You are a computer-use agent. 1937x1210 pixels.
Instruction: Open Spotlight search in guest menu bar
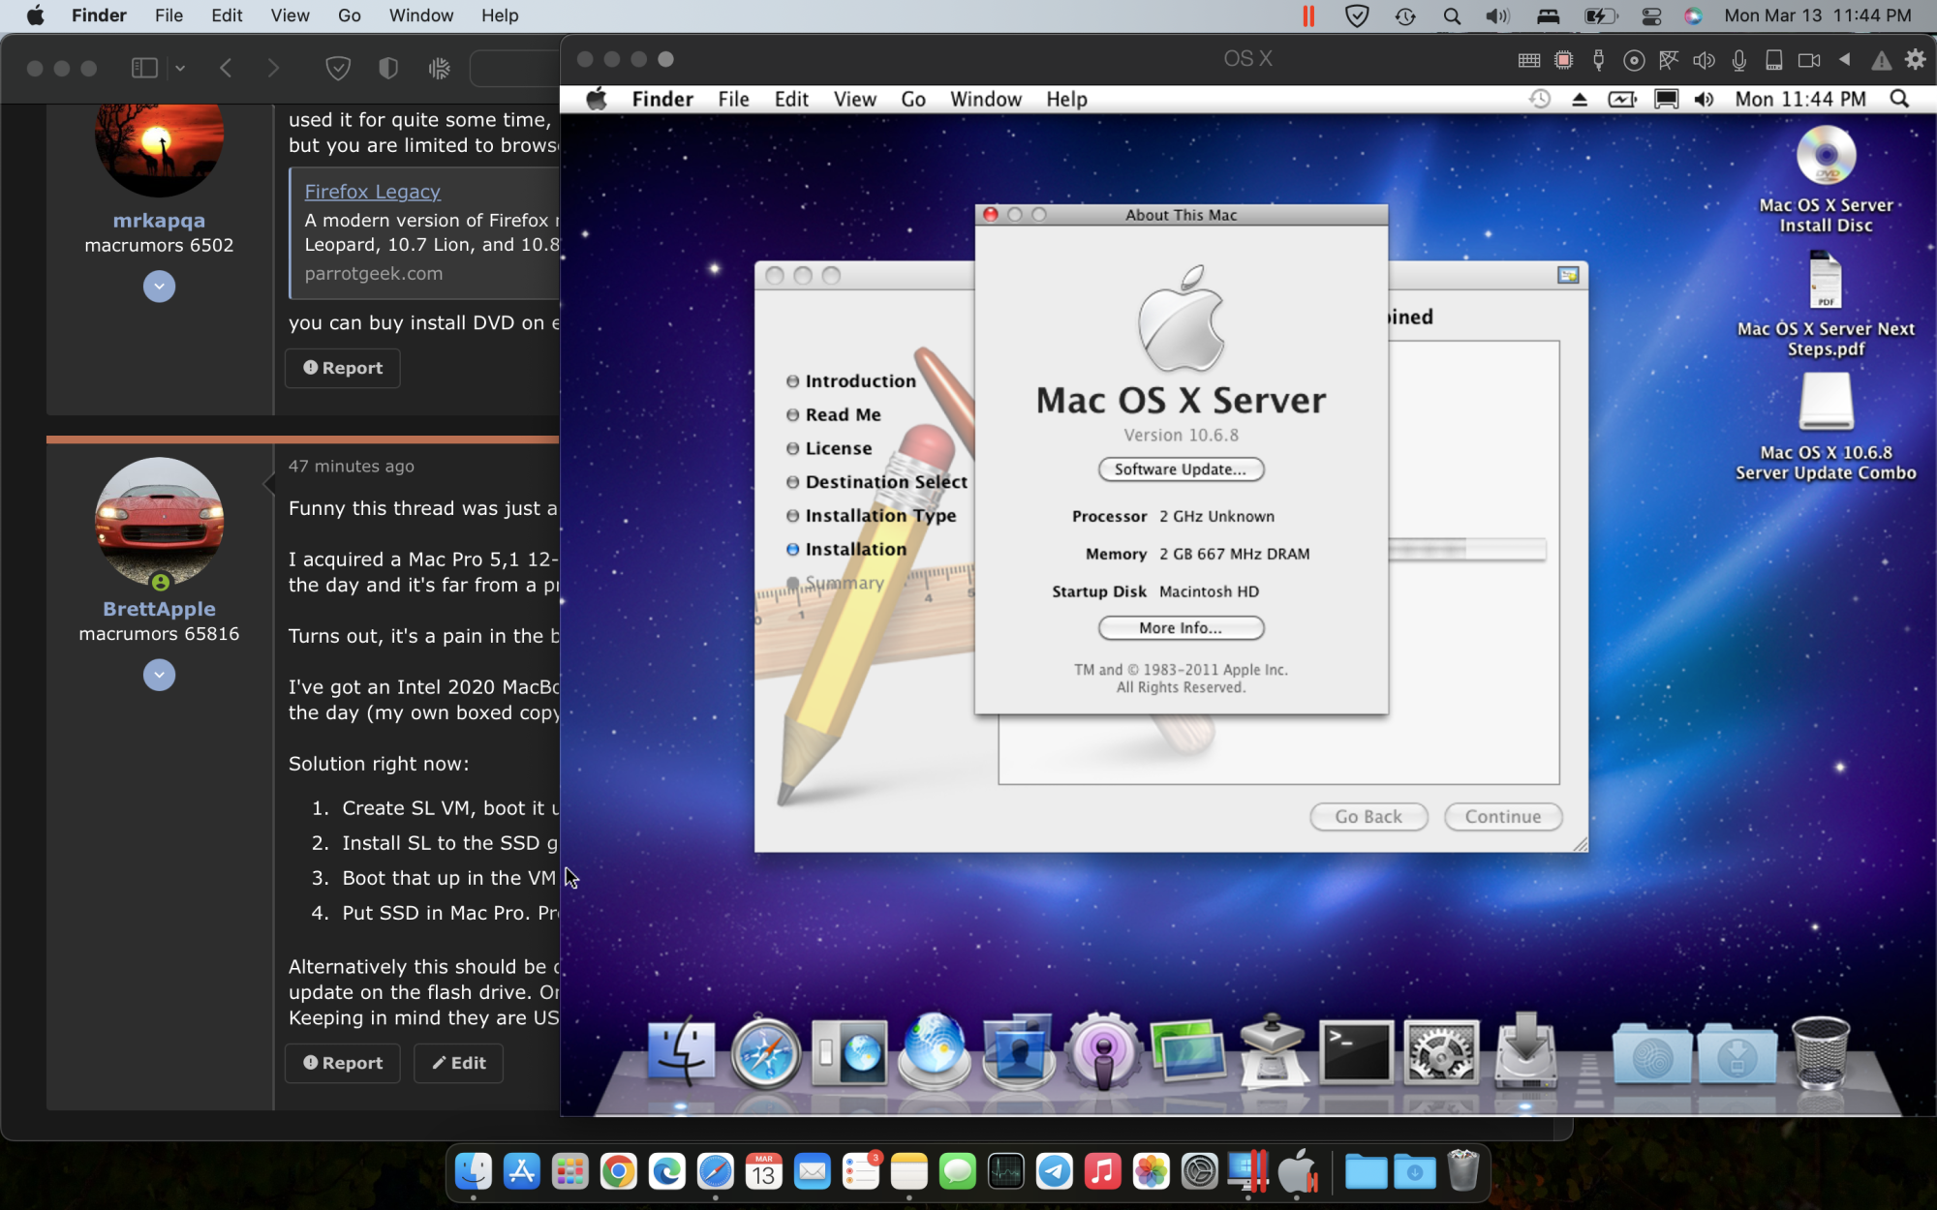1899,99
